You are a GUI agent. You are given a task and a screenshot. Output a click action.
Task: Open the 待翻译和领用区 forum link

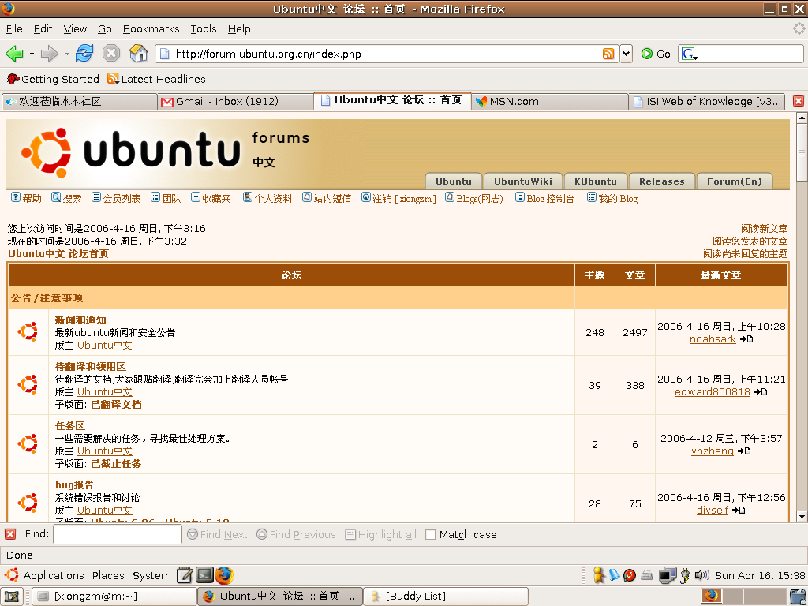(x=91, y=366)
